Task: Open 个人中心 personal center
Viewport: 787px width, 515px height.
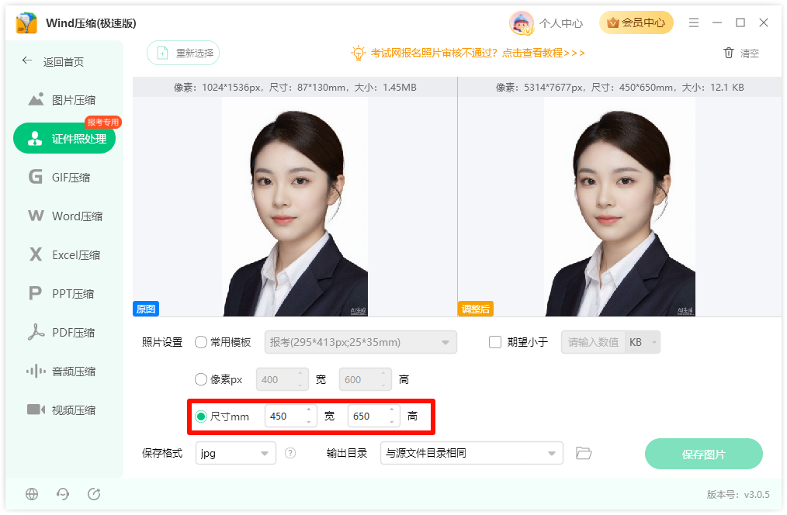Action: pyautogui.click(x=561, y=23)
